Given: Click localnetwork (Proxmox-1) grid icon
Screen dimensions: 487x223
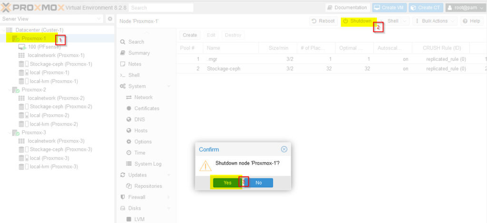Looking at the screenshot, I should click(21, 56).
